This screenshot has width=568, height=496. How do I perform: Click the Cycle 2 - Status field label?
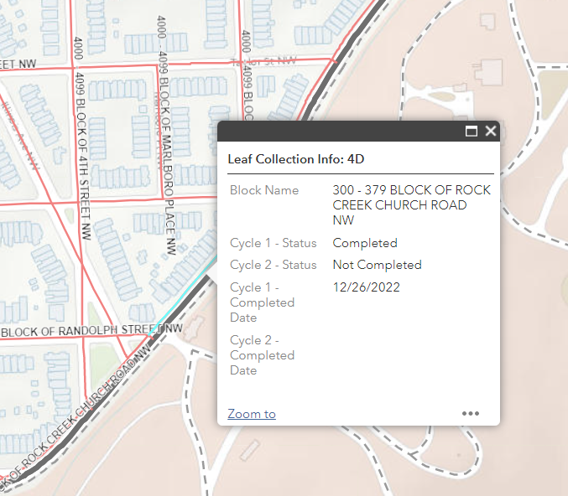[274, 265]
